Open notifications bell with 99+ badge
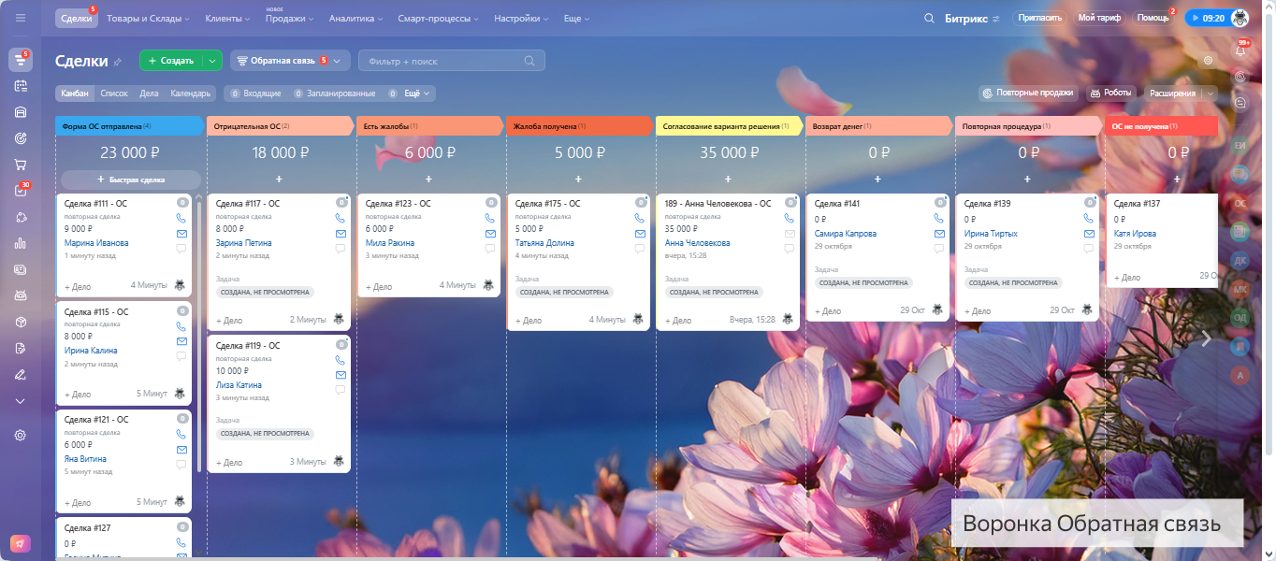This screenshot has width=1276, height=561. 1241,51
